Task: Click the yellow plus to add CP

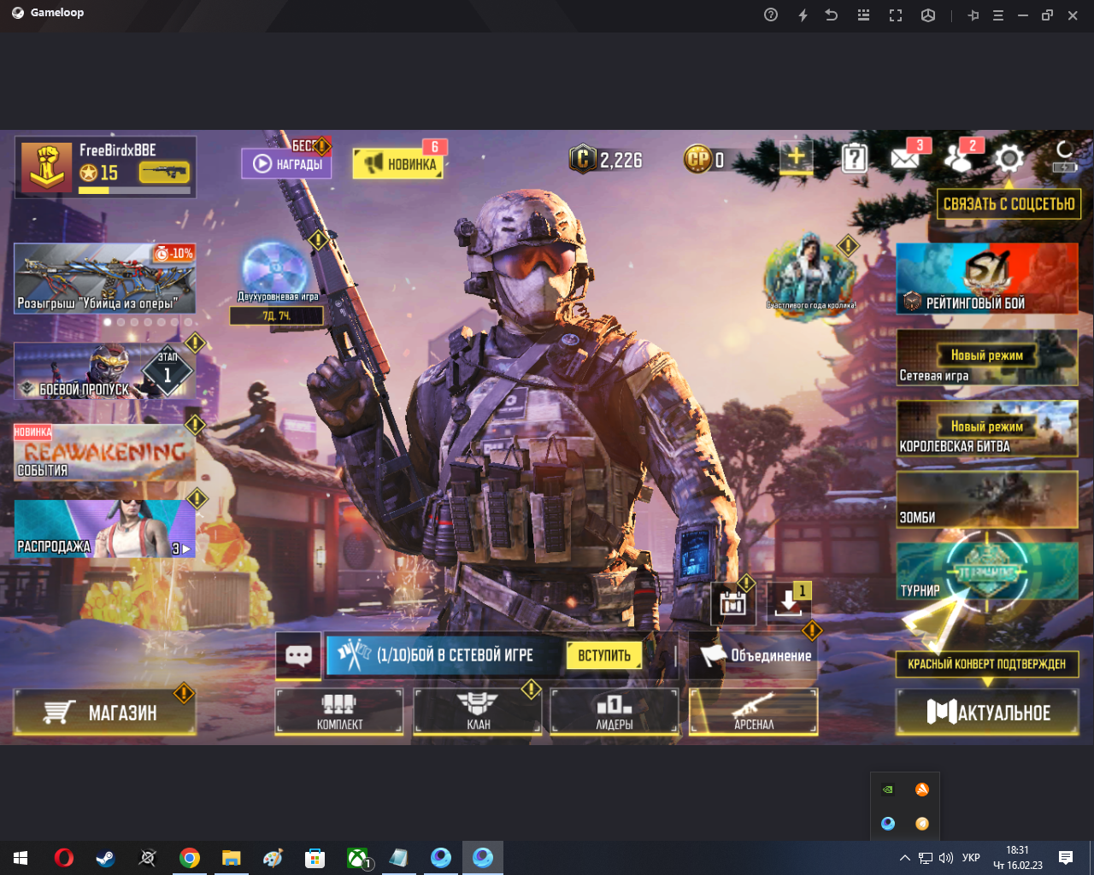Action: tap(796, 157)
